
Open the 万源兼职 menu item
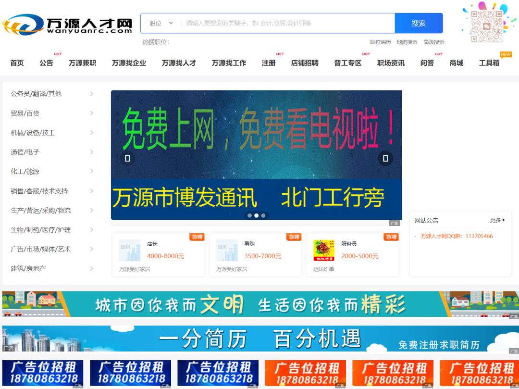(82, 63)
